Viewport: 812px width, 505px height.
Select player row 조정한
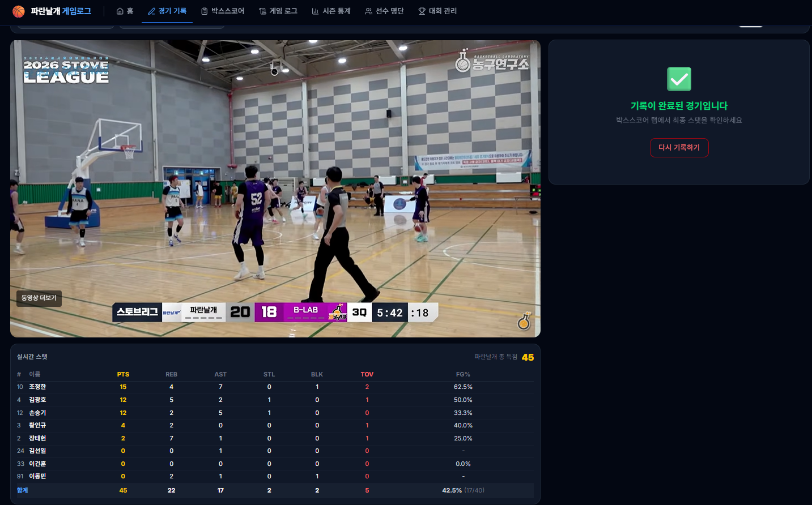[37, 387]
